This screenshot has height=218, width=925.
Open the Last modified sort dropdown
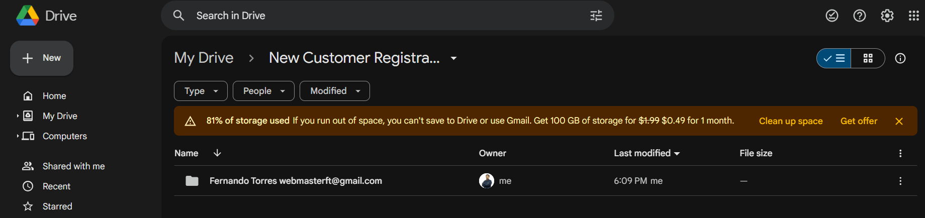(677, 154)
